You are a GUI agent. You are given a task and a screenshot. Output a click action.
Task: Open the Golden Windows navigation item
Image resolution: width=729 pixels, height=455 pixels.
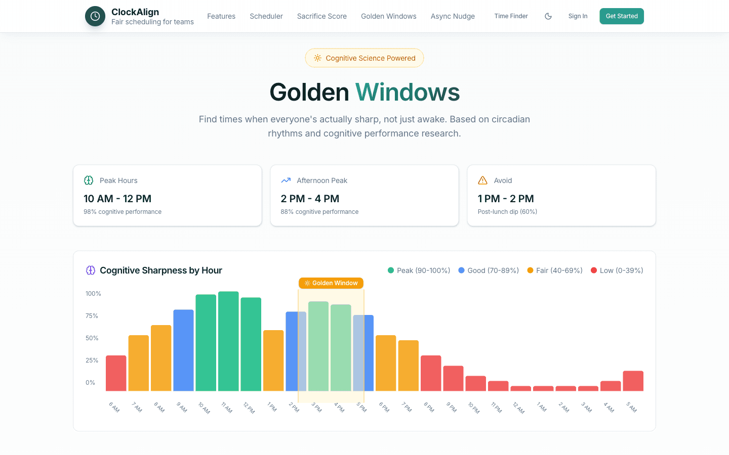tap(388, 16)
